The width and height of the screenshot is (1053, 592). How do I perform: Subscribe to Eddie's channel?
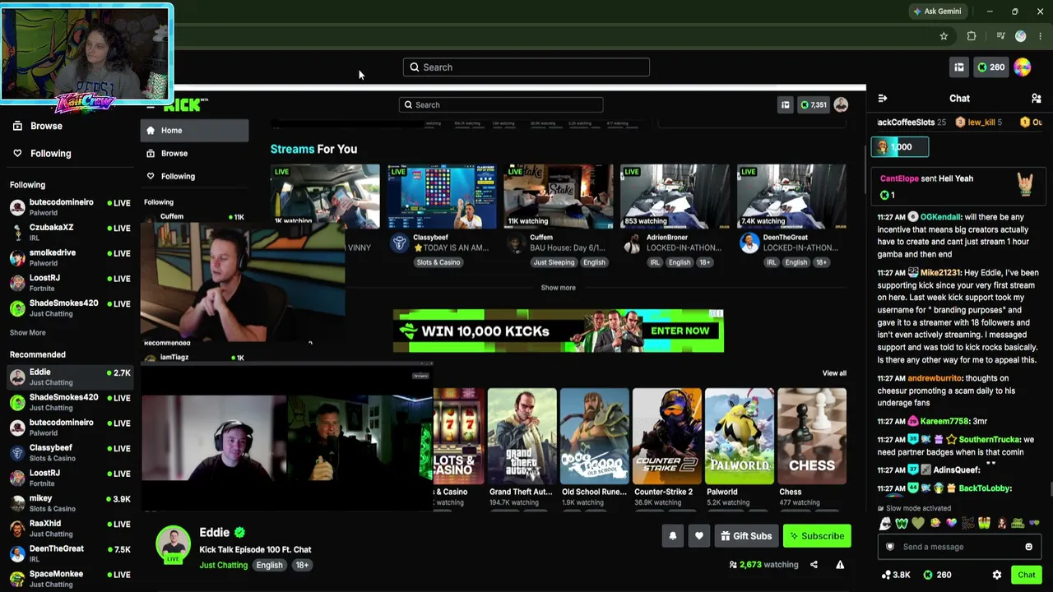817,536
